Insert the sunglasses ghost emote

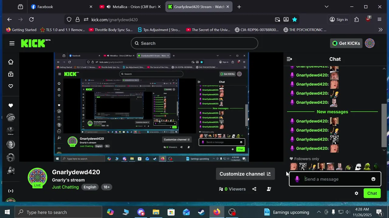pos(358,167)
